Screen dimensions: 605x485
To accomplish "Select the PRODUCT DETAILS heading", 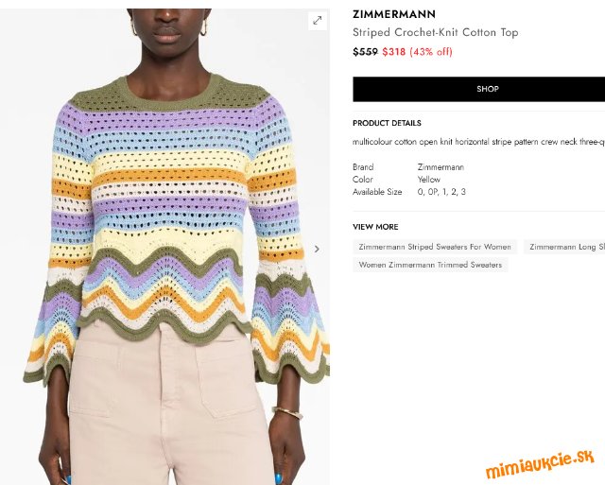I will tap(387, 123).
